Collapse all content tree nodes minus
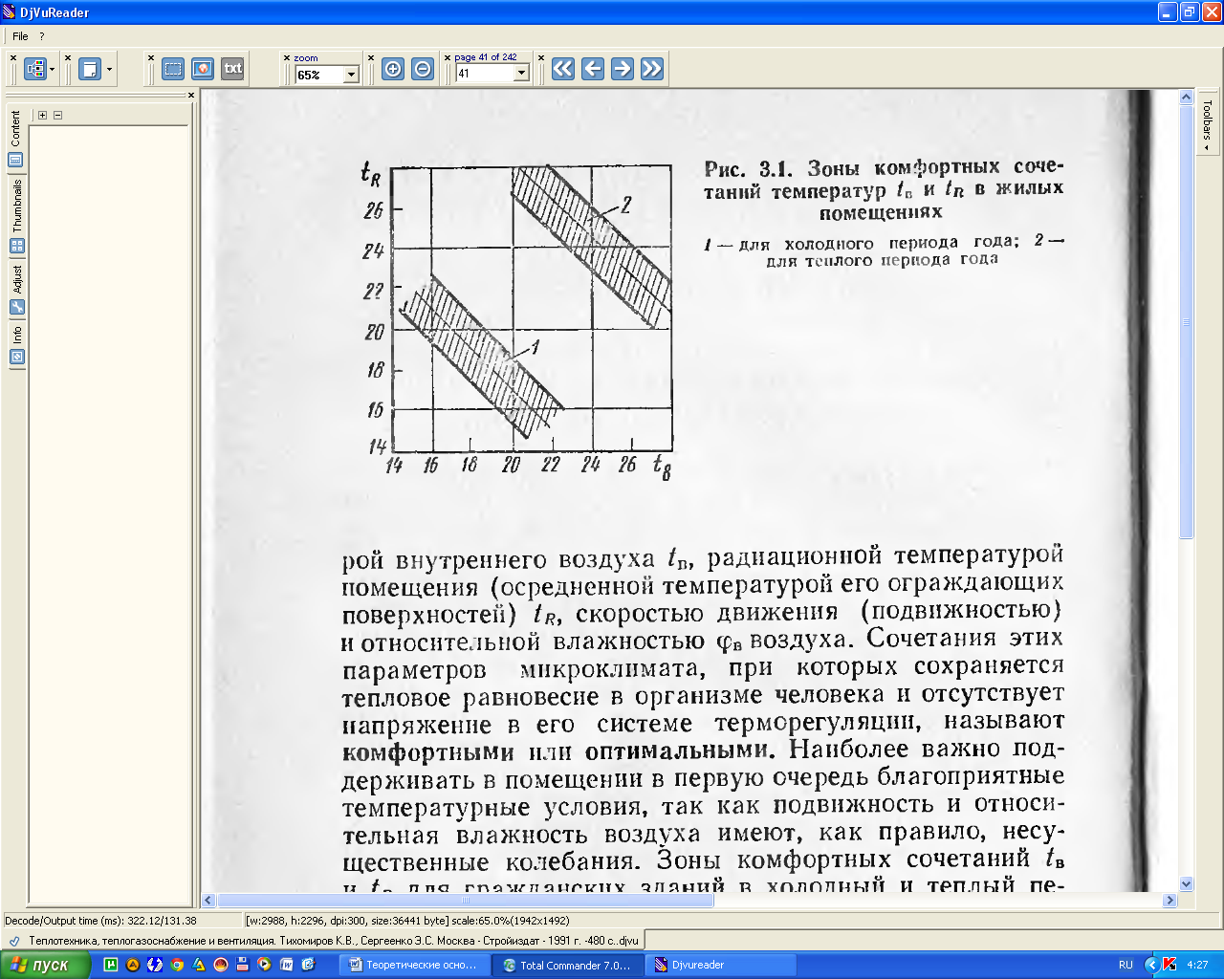 point(57,115)
